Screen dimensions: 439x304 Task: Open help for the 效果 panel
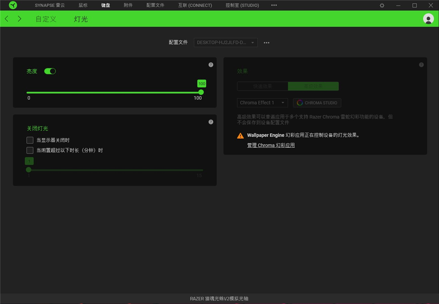[x=421, y=65]
